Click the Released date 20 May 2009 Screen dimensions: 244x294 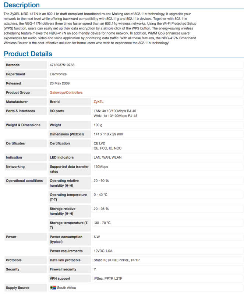coord(60,83)
